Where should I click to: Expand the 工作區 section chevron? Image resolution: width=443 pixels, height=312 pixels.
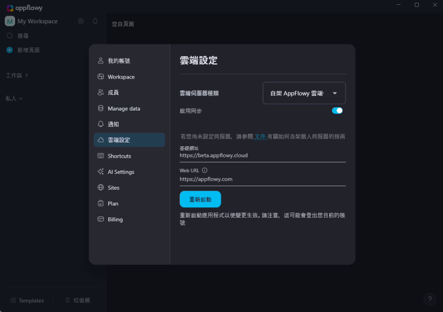26,75
